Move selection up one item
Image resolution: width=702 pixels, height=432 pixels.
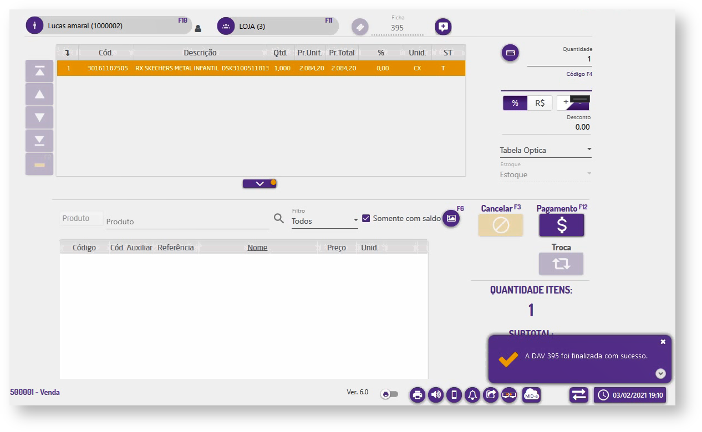[39, 94]
